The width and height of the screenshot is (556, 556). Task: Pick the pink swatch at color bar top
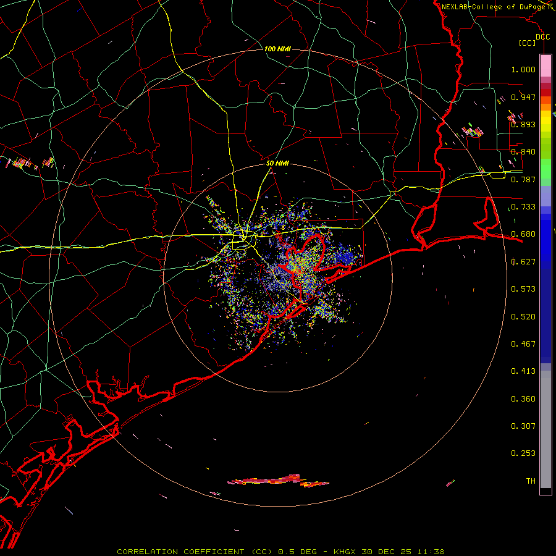(545, 66)
